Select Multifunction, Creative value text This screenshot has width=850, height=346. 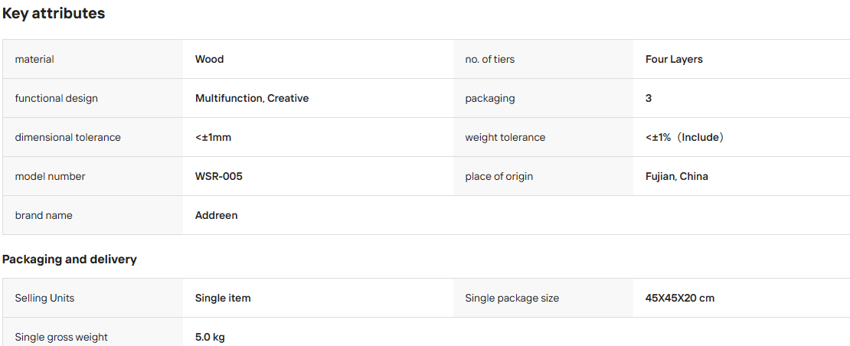(x=252, y=98)
